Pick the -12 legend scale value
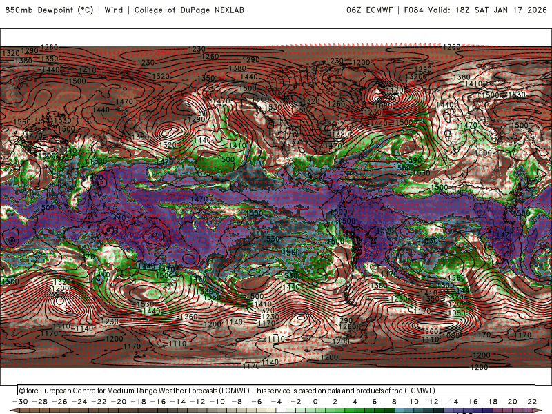552x414 pixels. tap(197, 402)
